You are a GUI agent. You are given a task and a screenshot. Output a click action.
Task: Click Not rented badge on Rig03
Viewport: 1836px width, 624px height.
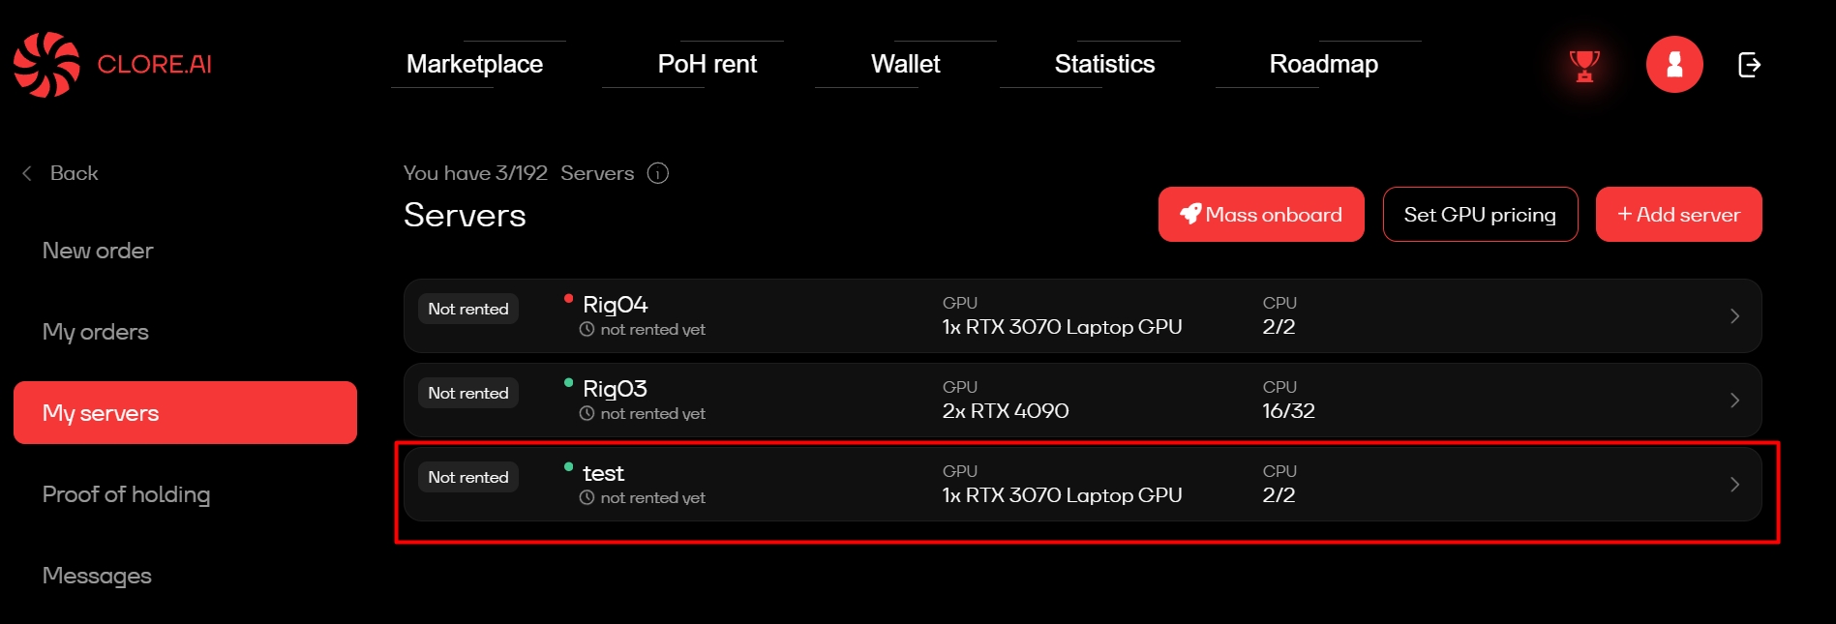pos(468,393)
